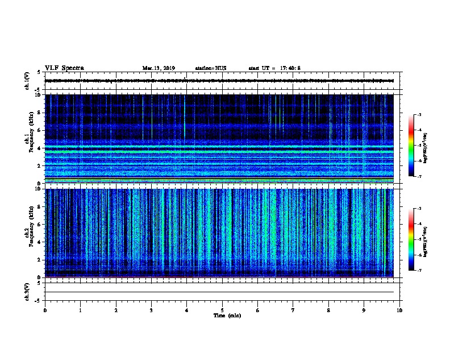Click inside the ch.1 spectrogram panel
This screenshot has height=348, width=450.
coord(219,139)
